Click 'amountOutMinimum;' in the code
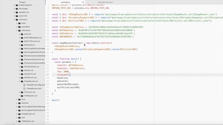Image resolution: width=223 pixels, height=125 pixels. coord(68,84)
